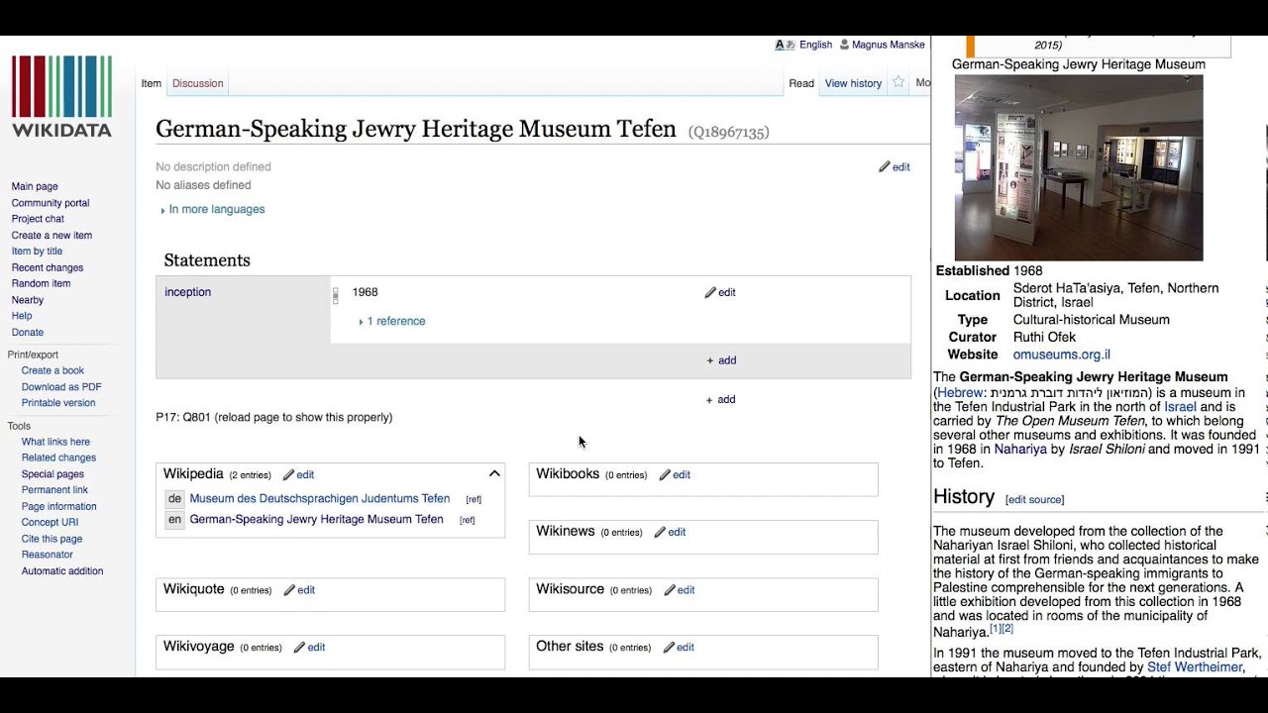Open What links here

(55, 442)
